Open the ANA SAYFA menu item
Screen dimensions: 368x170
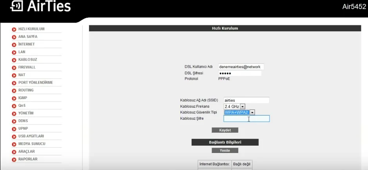[x=28, y=37]
